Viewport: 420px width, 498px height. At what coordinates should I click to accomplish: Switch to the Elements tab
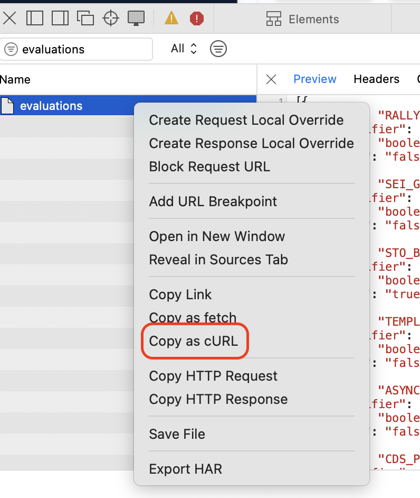(x=303, y=20)
